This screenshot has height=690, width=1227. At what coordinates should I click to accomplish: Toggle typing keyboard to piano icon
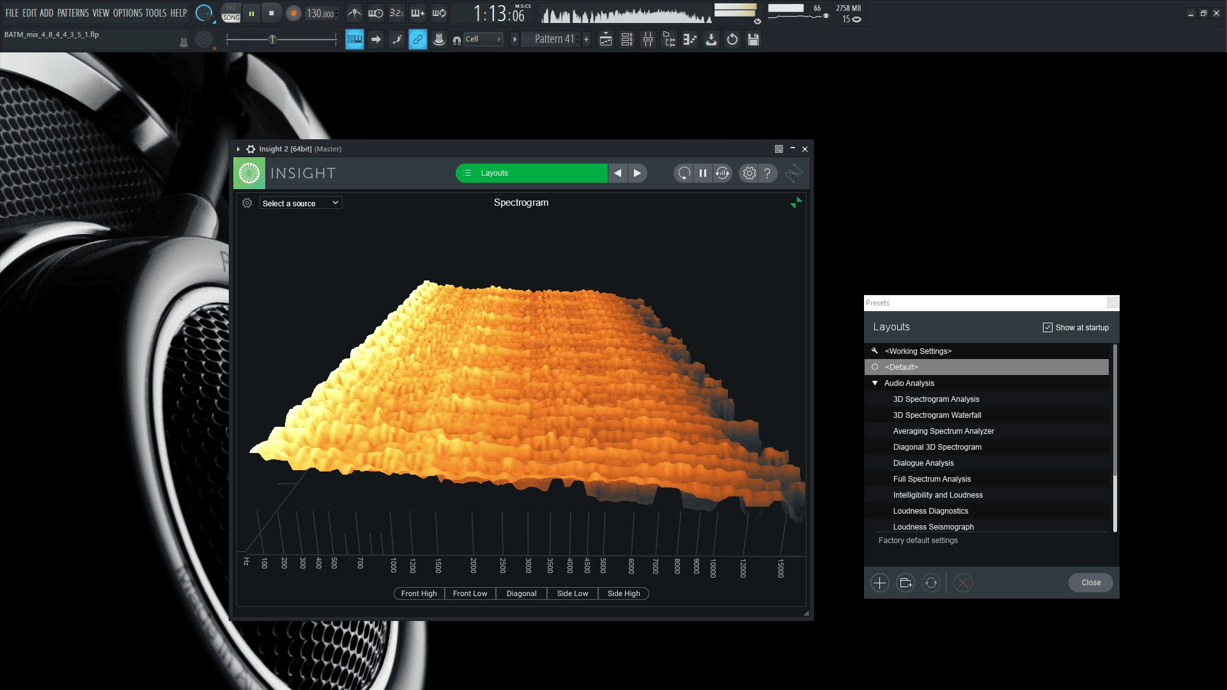point(355,40)
